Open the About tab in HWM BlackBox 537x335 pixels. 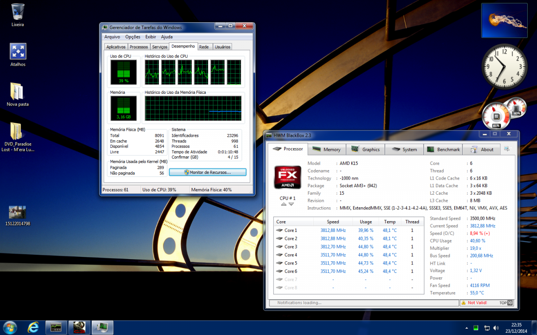coord(482,150)
